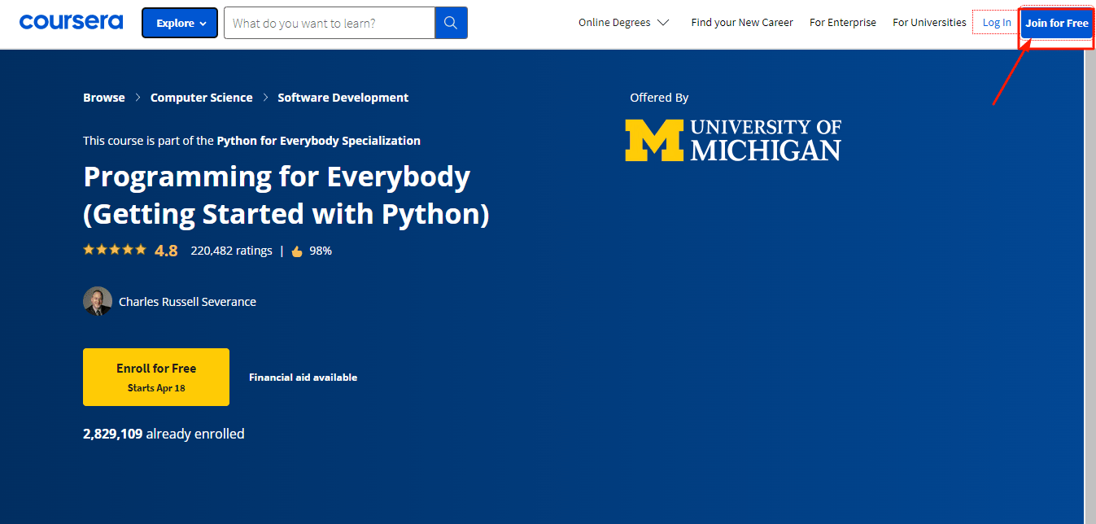1096x524 pixels.
Task: Open Find your New Career
Action: [741, 23]
